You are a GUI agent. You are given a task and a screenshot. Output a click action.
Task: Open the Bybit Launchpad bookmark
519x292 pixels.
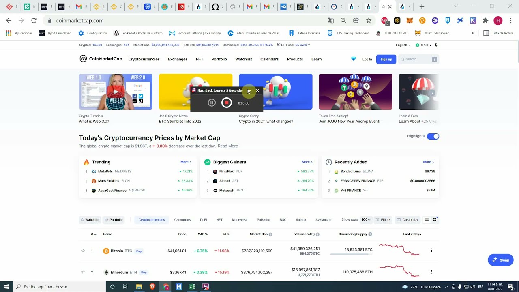[x=55, y=33]
